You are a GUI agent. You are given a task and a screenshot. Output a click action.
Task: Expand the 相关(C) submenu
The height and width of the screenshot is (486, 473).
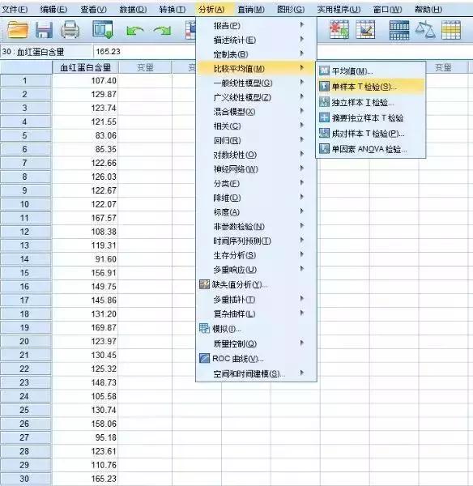256,126
